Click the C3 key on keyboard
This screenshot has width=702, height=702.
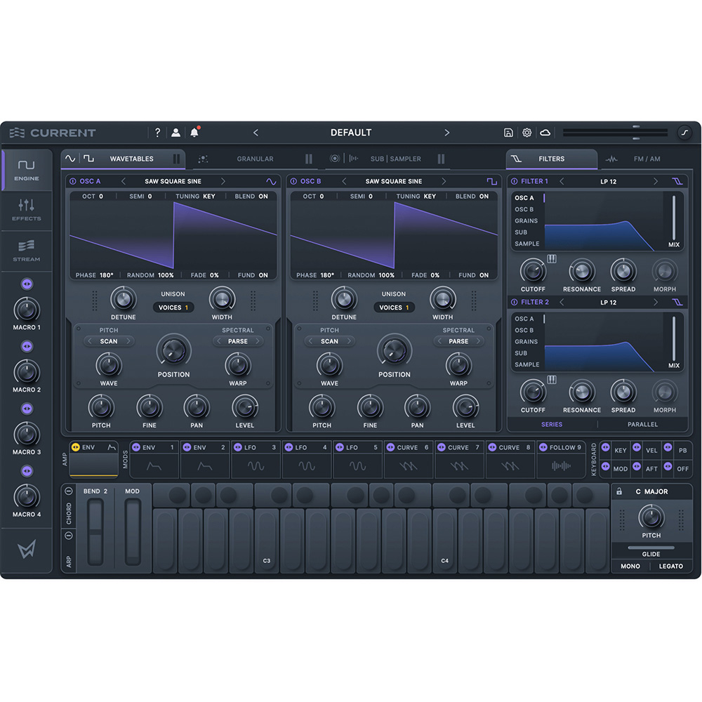point(267,541)
